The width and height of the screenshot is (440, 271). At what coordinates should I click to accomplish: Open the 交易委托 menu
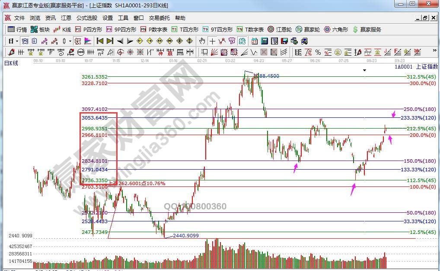tap(159, 18)
